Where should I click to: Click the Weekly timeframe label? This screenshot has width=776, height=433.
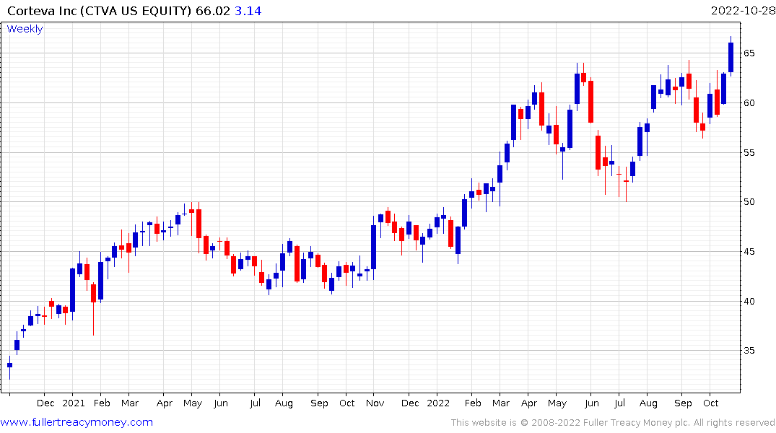point(25,29)
